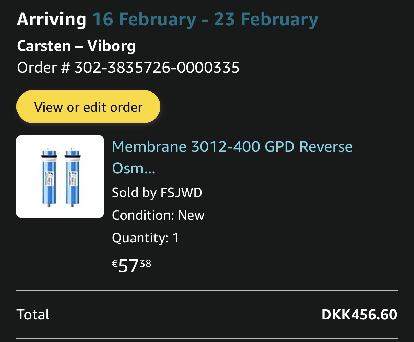Click the truncated Osm... title line

click(x=134, y=168)
